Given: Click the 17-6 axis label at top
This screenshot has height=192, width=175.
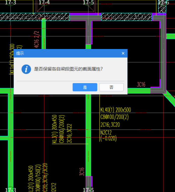Looking at the screenshot, I should [x=163, y=3].
